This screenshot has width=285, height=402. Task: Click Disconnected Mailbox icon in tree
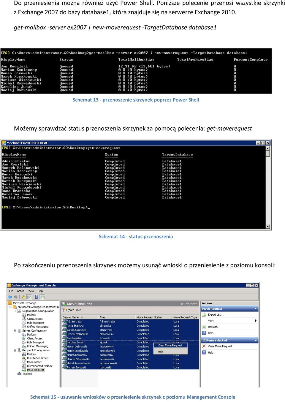(x=24, y=366)
